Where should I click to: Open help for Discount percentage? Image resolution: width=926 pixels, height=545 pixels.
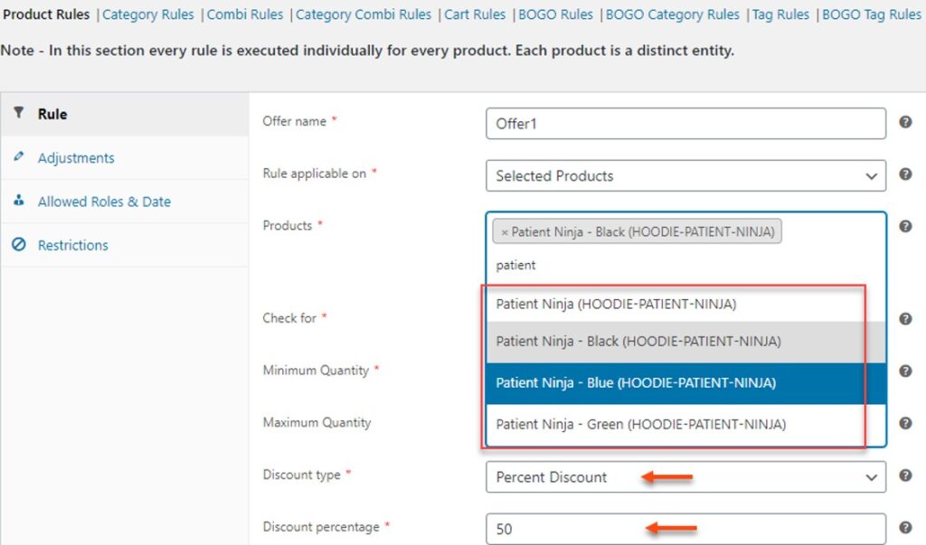[x=905, y=528]
